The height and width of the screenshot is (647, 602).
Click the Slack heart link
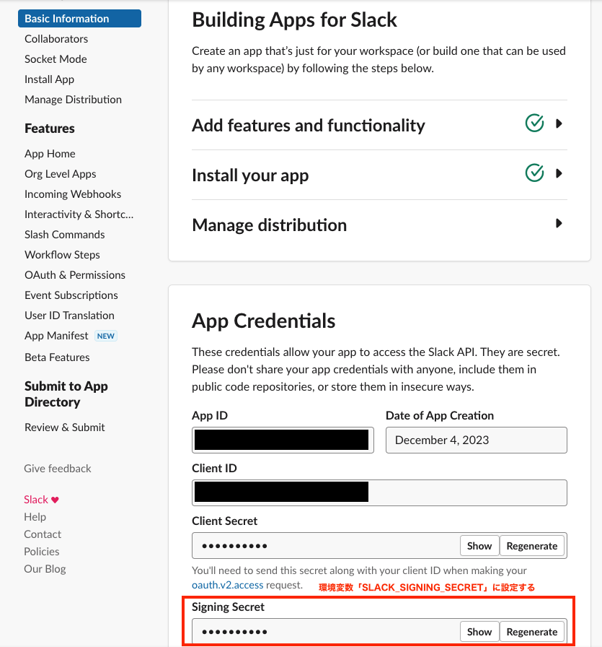[41, 499]
